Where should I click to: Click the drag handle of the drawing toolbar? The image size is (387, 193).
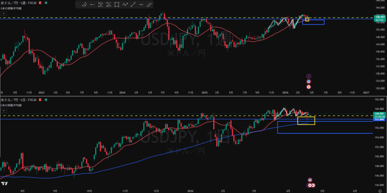click(77, 5)
